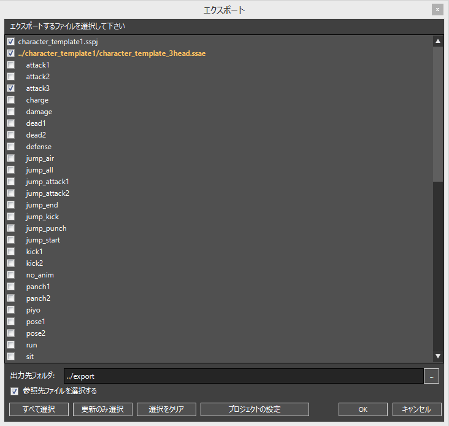Confirm export with OK button

point(363,409)
